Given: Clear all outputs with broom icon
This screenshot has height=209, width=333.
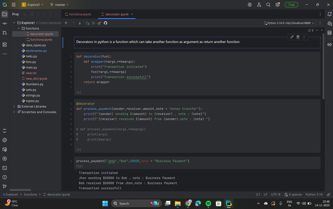Looking at the screenshot, I should point(99,23).
